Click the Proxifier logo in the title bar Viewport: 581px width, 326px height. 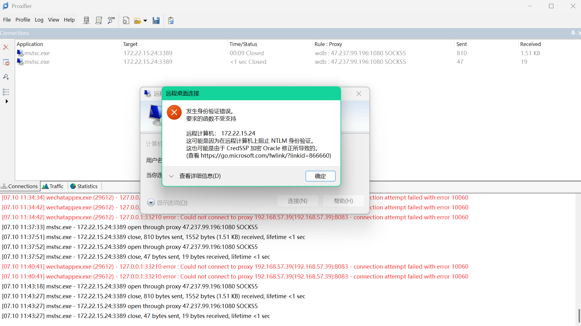tap(6, 6)
